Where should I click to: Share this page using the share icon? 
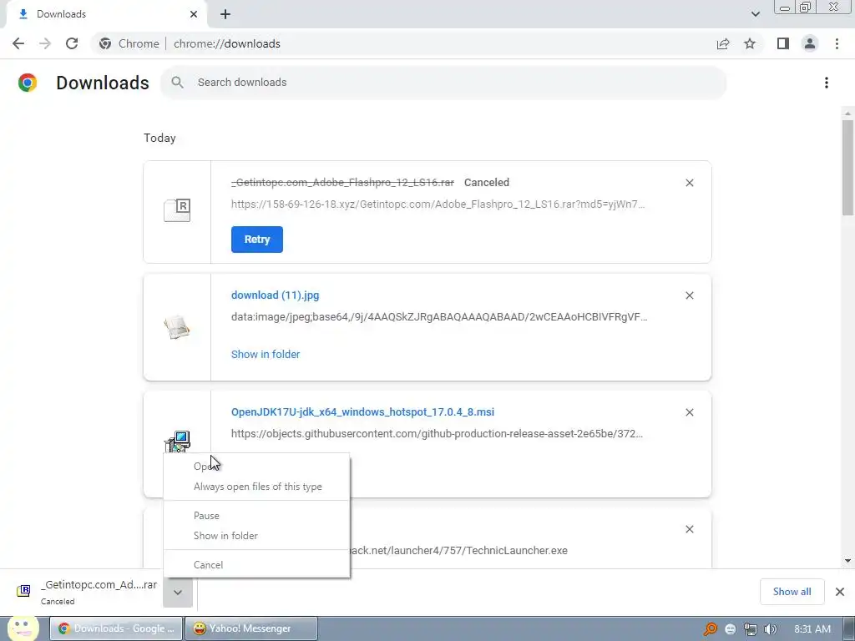point(723,43)
